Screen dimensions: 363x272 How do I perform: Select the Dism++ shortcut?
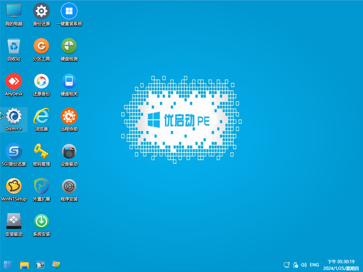click(14, 120)
